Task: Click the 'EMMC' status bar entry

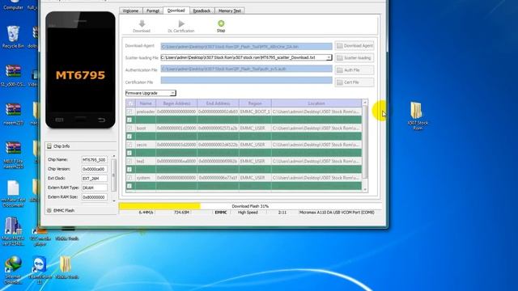Action: [221, 213]
